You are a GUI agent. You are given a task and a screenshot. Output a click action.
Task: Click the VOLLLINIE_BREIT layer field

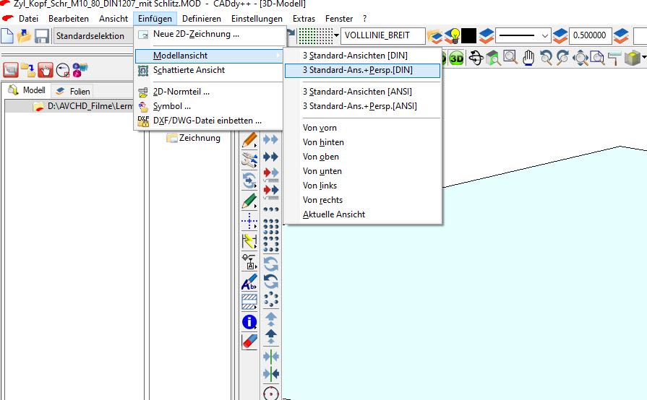pyautogui.click(x=382, y=36)
